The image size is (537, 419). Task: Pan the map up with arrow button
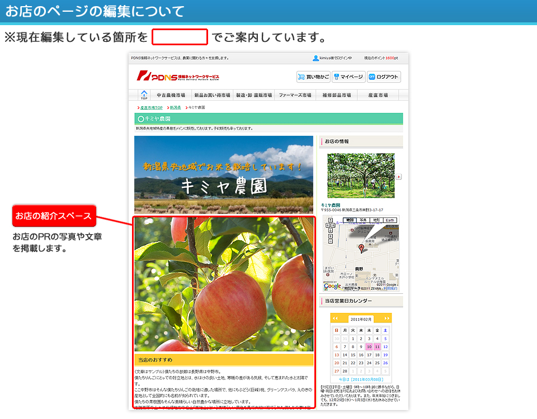[x=330, y=221]
